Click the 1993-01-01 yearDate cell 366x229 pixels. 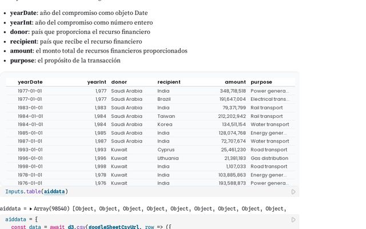click(30, 150)
